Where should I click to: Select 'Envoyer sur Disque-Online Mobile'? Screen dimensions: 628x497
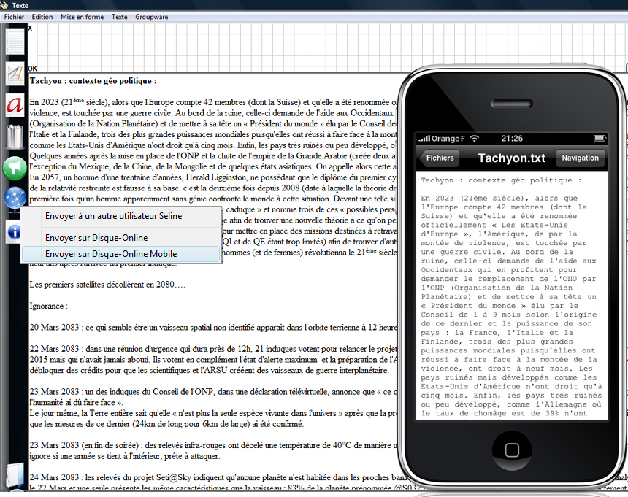110,254
